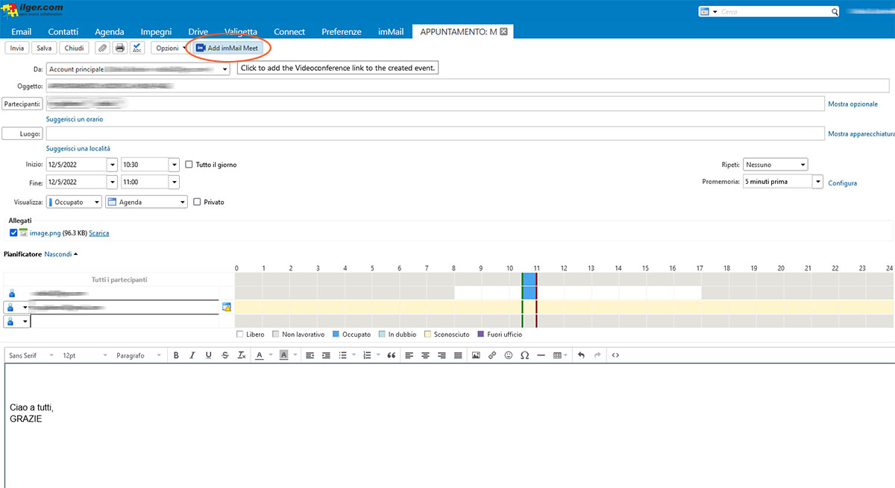Click the background highlight color icon
This screenshot has height=488, width=895.
click(x=284, y=355)
